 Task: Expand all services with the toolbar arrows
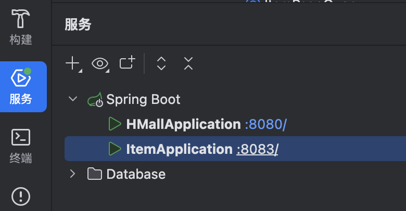point(161,63)
